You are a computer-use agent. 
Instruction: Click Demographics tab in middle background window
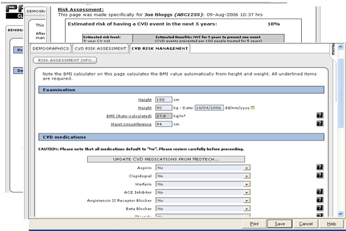(x=36, y=11)
